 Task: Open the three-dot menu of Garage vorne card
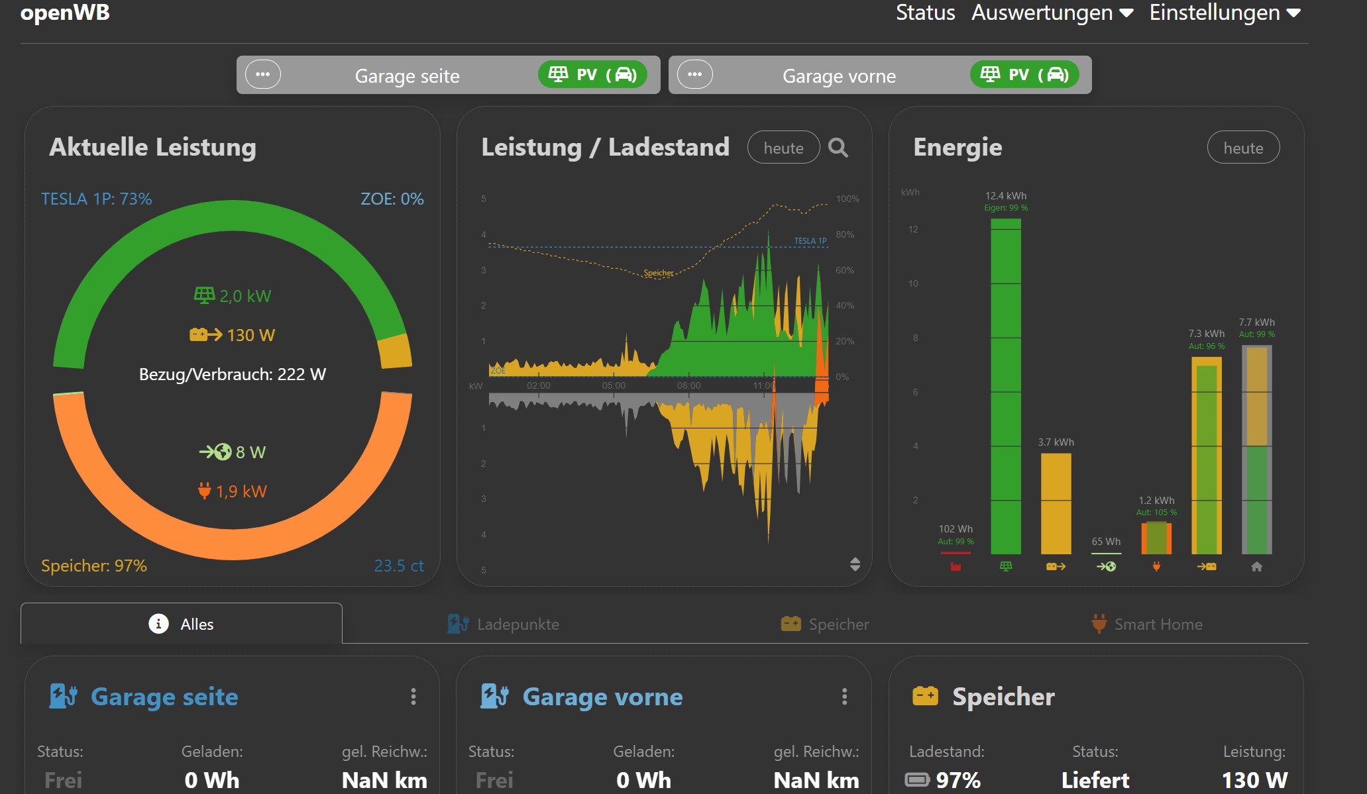(x=844, y=697)
